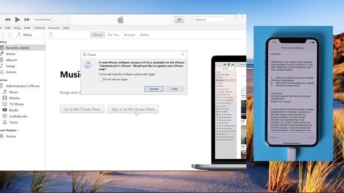The height and width of the screenshot is (193, 344).
Task: Click the iPhone device icon in toolbar
Action: [x=51, y=34]
